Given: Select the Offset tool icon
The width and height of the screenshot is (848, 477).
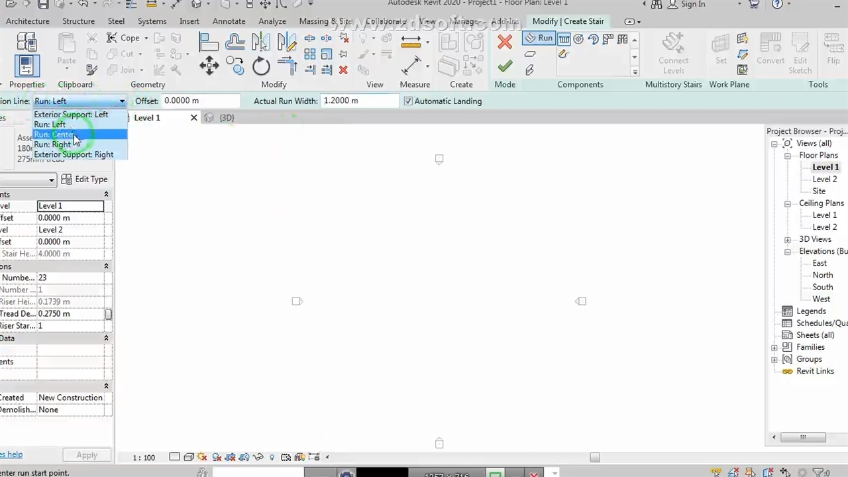Looking at the screenshot, I should coord(235,42).
